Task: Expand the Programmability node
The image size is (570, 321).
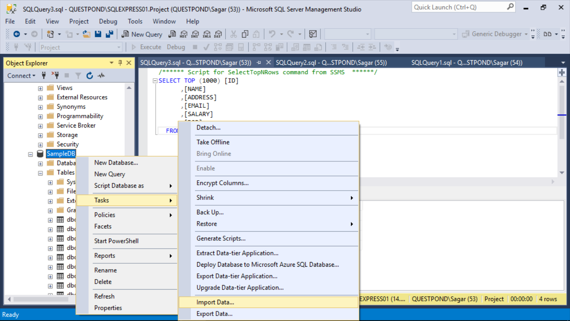Action: point(40,116)
